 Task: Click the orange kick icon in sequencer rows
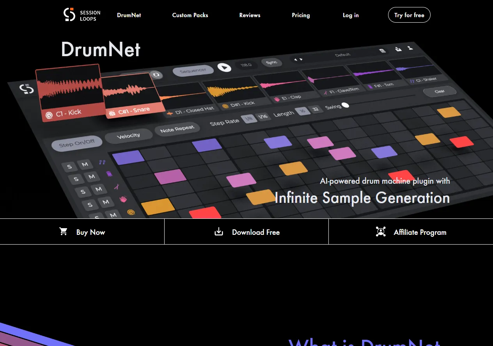tap(131, 212)
